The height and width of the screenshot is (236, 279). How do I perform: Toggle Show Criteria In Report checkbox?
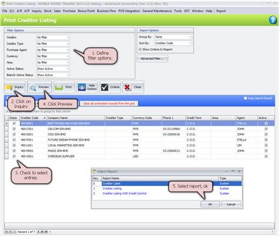[140, 49]
